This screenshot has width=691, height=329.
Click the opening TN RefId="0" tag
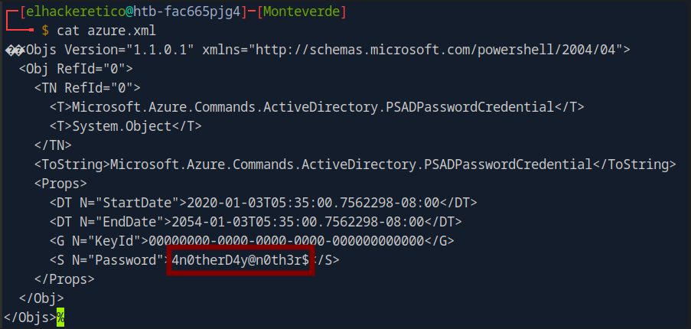(x=86, y=88)
